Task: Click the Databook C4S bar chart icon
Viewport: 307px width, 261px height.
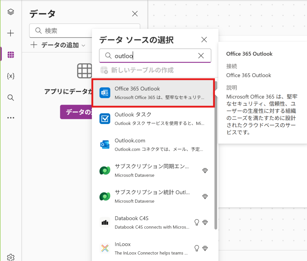Action: click(105, 222)
